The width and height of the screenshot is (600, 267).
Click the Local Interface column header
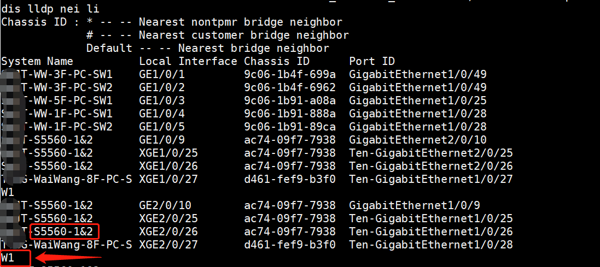[x=188, y=61]
